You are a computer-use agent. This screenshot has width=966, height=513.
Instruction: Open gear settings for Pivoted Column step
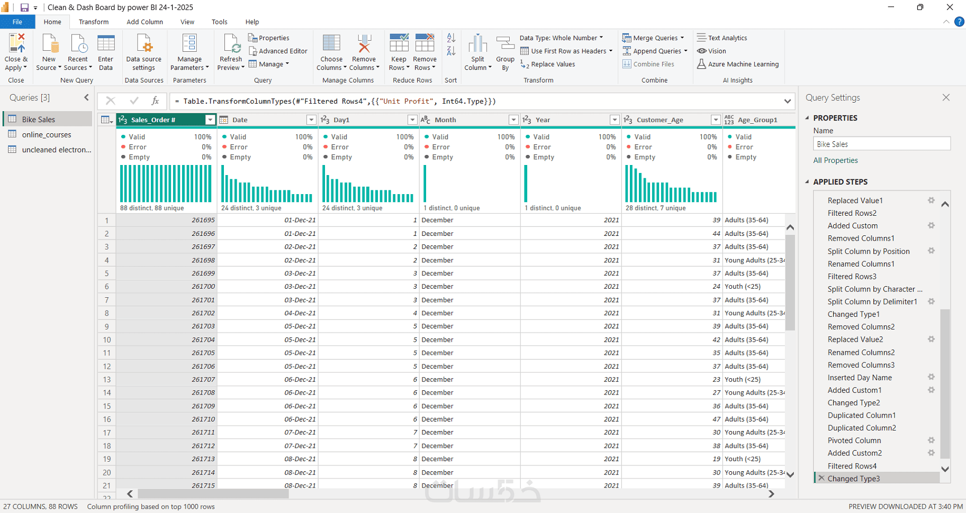(x=931, y=441)
